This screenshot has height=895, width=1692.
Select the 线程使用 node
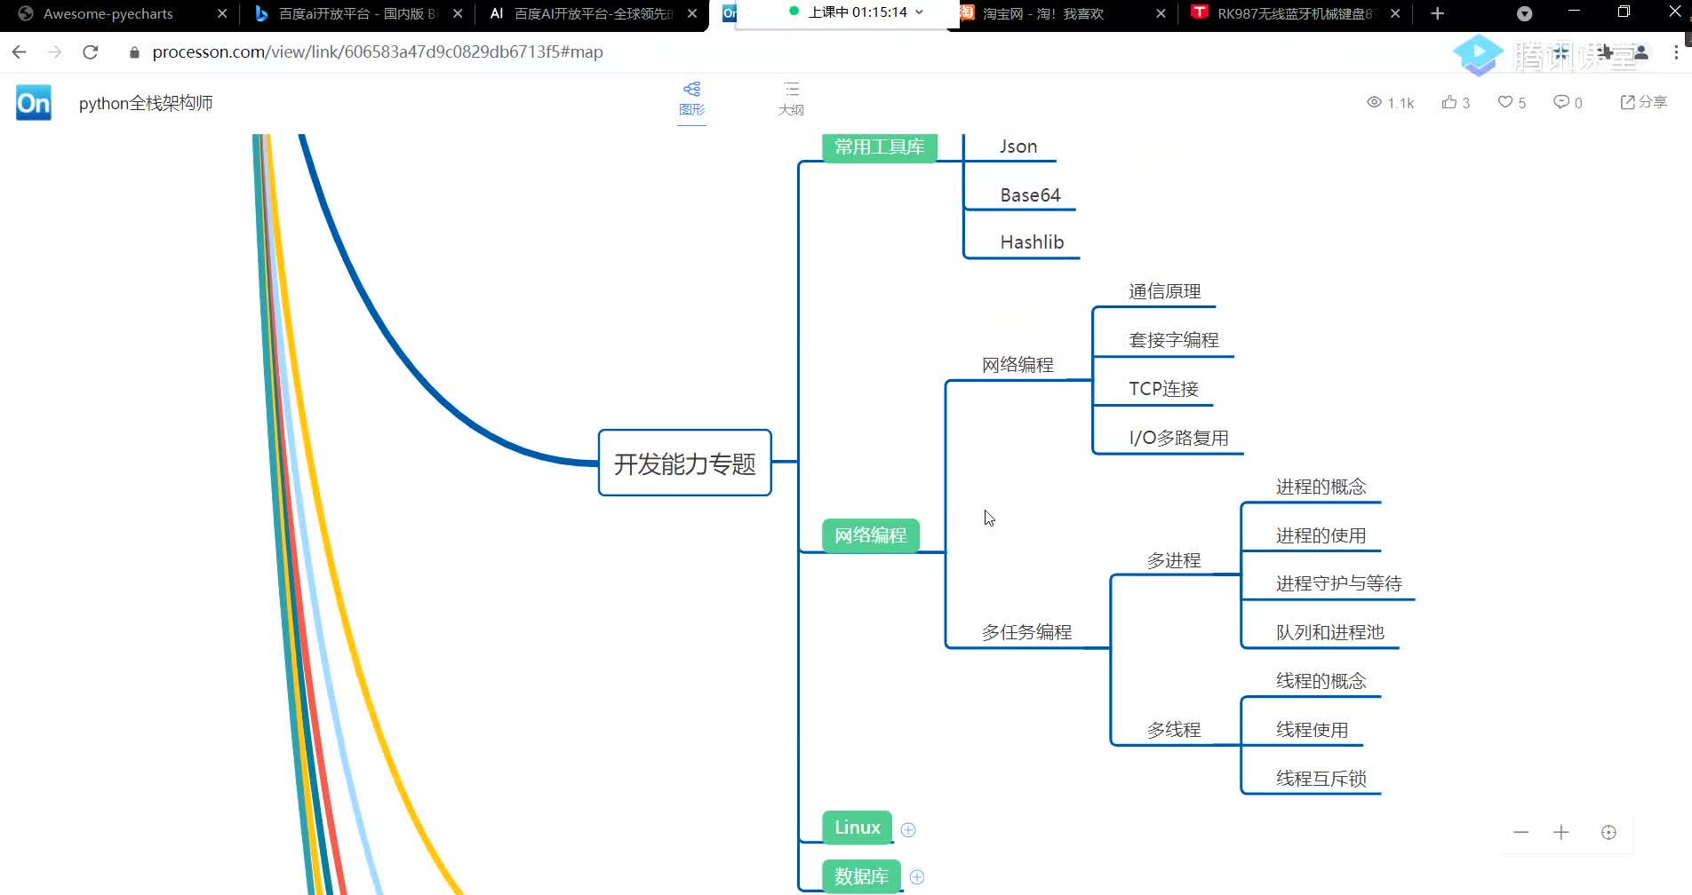click(x=1312, y=730)
